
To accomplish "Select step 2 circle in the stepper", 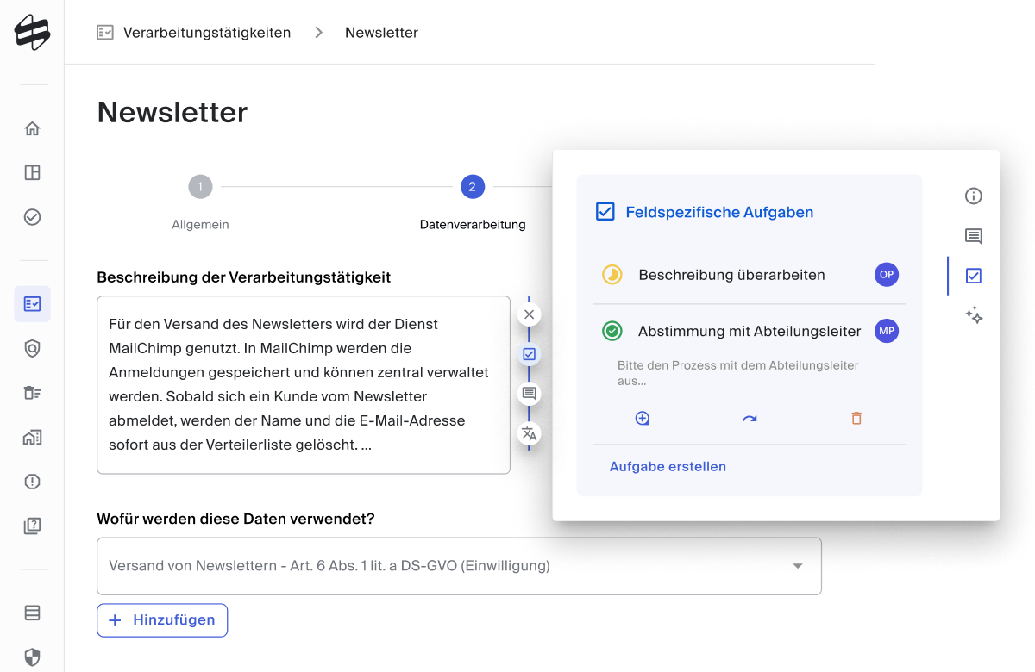I will tap(473, 187).
